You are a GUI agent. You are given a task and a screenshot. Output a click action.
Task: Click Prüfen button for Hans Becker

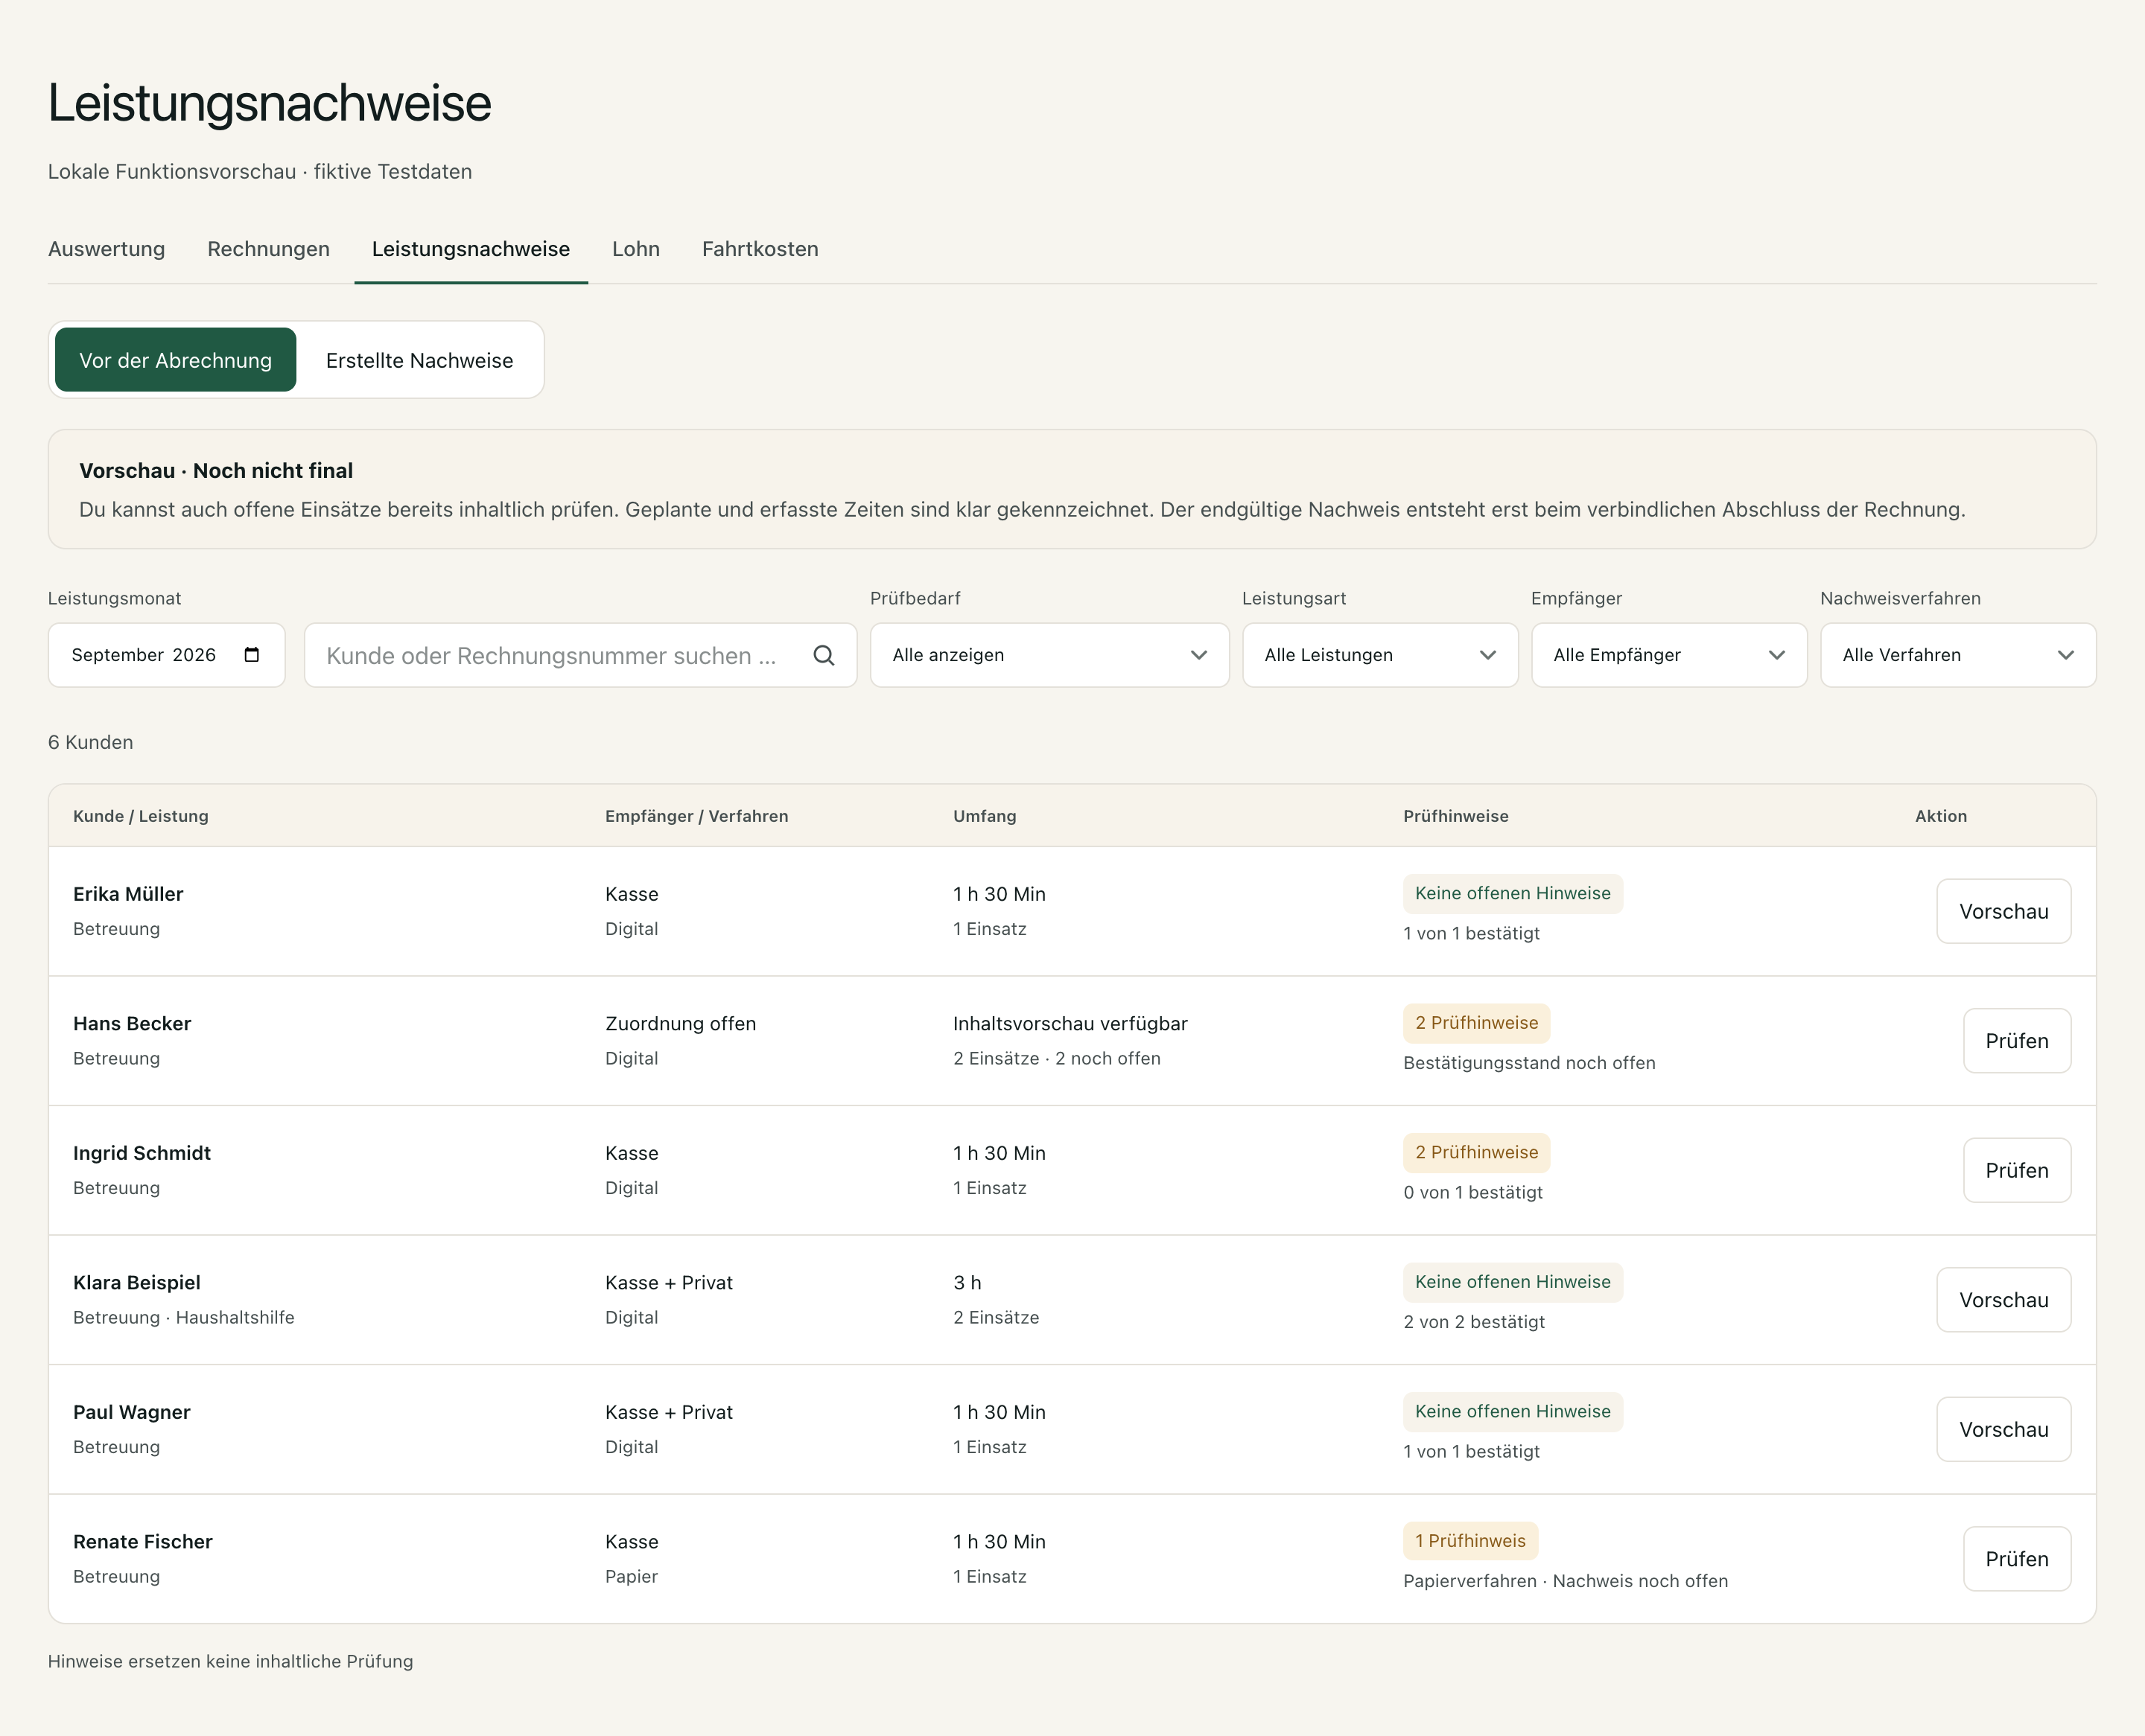coord(2016,1041)
